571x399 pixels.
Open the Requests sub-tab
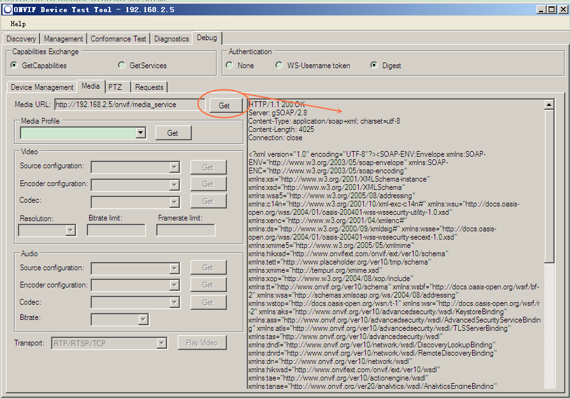[149, 87]
